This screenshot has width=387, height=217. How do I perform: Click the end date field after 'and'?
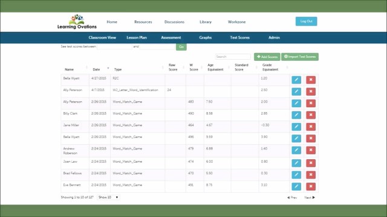[x=157, y=46]
